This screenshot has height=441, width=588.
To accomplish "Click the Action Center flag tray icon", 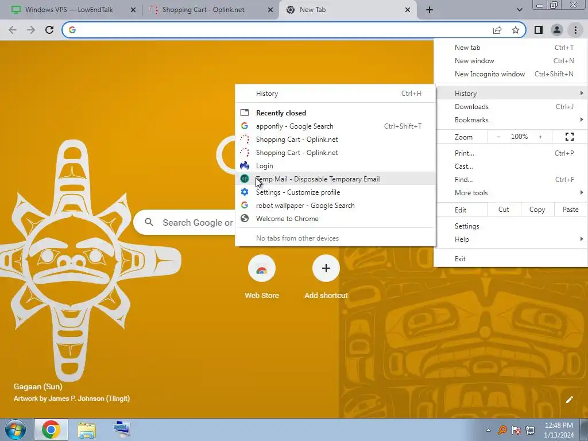I will (x=516, y=430).
